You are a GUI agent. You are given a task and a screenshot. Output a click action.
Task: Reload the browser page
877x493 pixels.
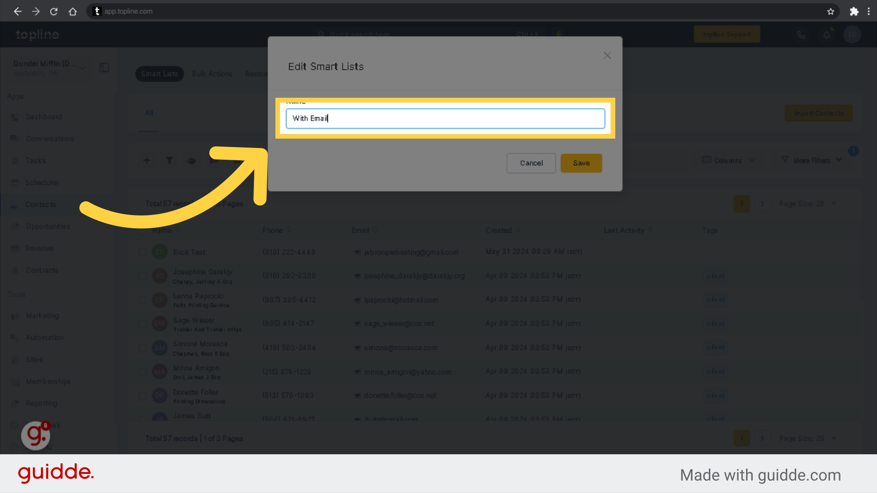click(x=54, y=11)
